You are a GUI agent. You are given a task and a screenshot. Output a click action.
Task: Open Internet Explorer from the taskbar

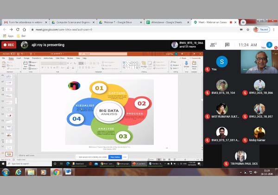tap(19, 172)
